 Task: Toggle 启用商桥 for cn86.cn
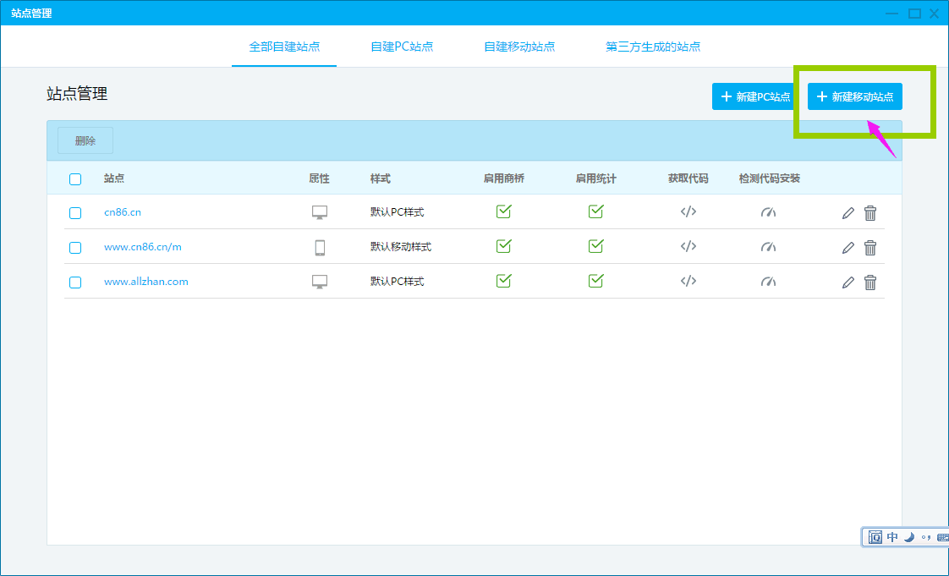point(503,211)
